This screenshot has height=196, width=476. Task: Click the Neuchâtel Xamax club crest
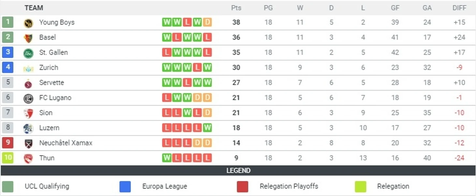(28, 143)
